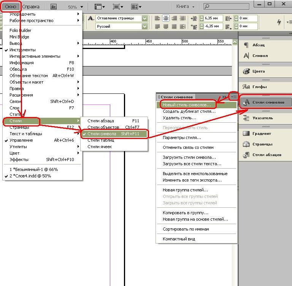This screenshot has height=286, width=292.
Task: Click the last line indent 0 мм field
Action: [248, 27]
